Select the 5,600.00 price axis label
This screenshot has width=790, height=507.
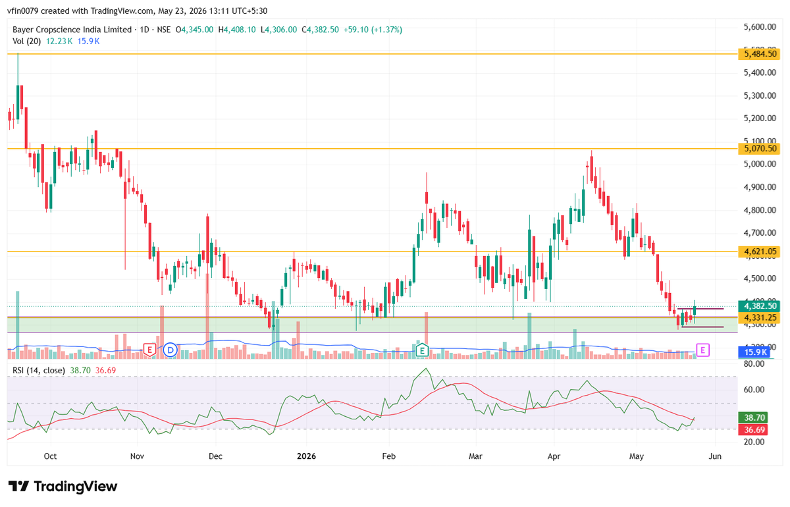pyautogui.click(x=760, y=27)
